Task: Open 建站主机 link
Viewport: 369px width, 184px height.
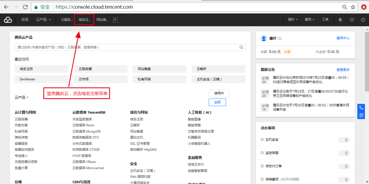Action: pyautogui.click(x=137, y=137)
